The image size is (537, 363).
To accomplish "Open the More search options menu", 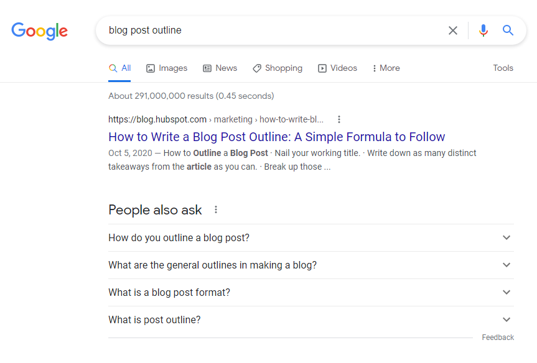I will pos(386,68).
